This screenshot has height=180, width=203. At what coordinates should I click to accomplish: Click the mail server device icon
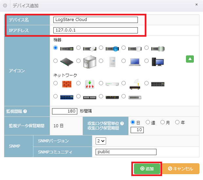(90, 49)
